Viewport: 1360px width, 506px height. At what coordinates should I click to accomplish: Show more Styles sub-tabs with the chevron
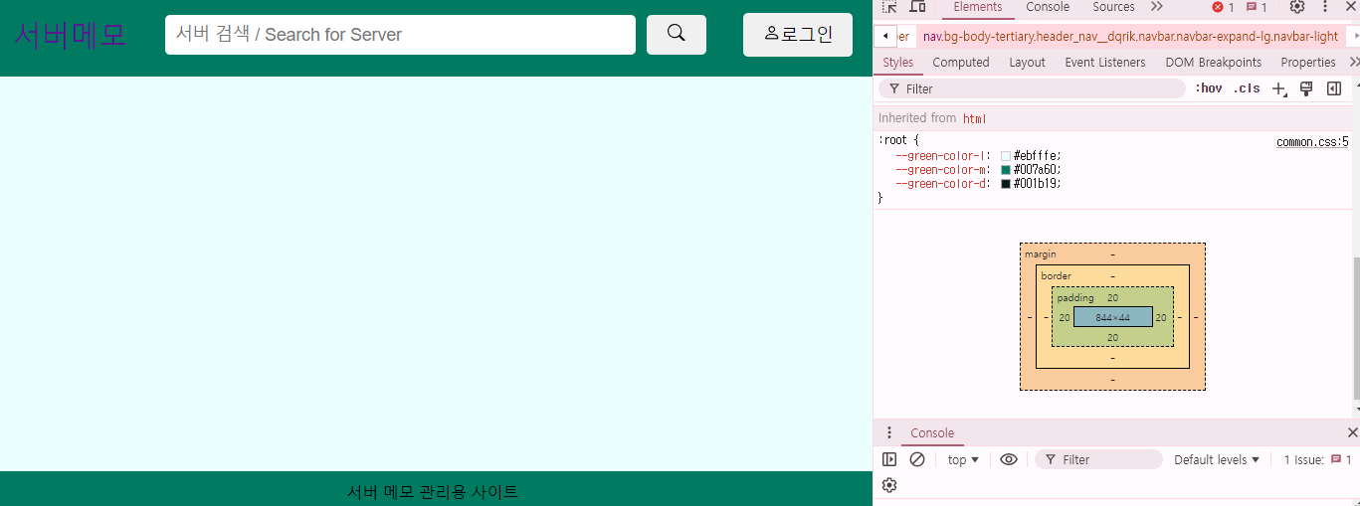(1354, 62)
